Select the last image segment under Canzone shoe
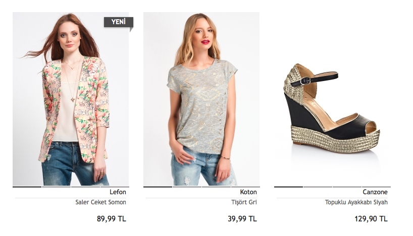The image size is (413, 236). [376, 187]
